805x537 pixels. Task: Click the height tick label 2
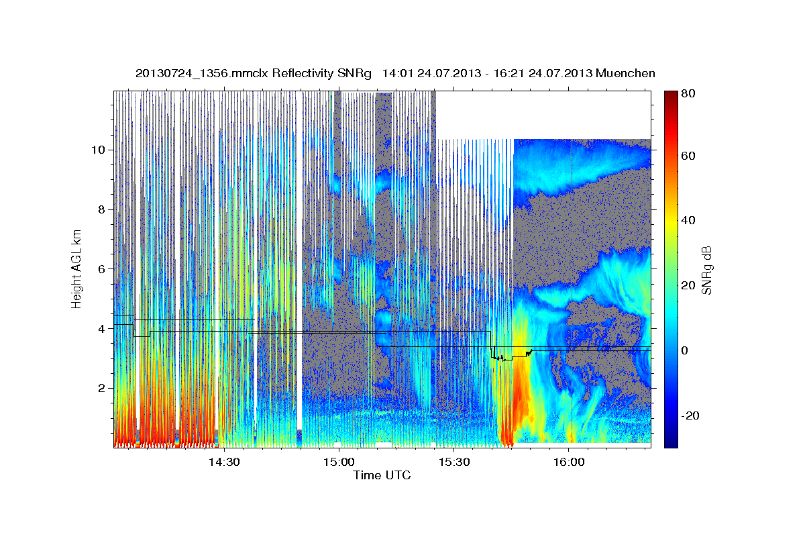click(x=102, y=388)
